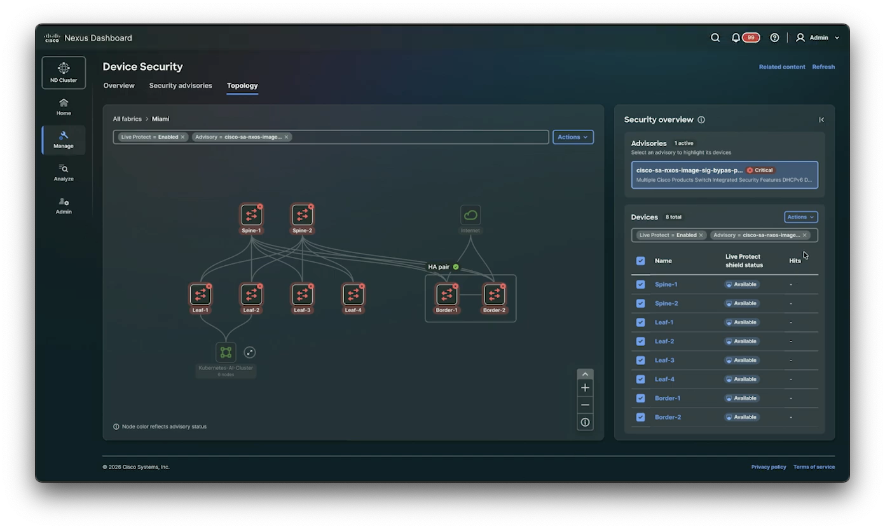Screen dimensions: 885x529
Task: Select Border-2 node in HA pair
Action: tap(494, 294)
